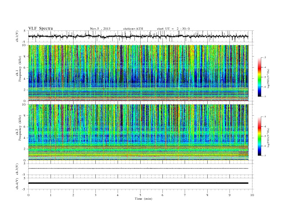Screen dimensions: 284x219
Task: Click the "-5" tick on ch.2 color bar
Action: (264, 136)
